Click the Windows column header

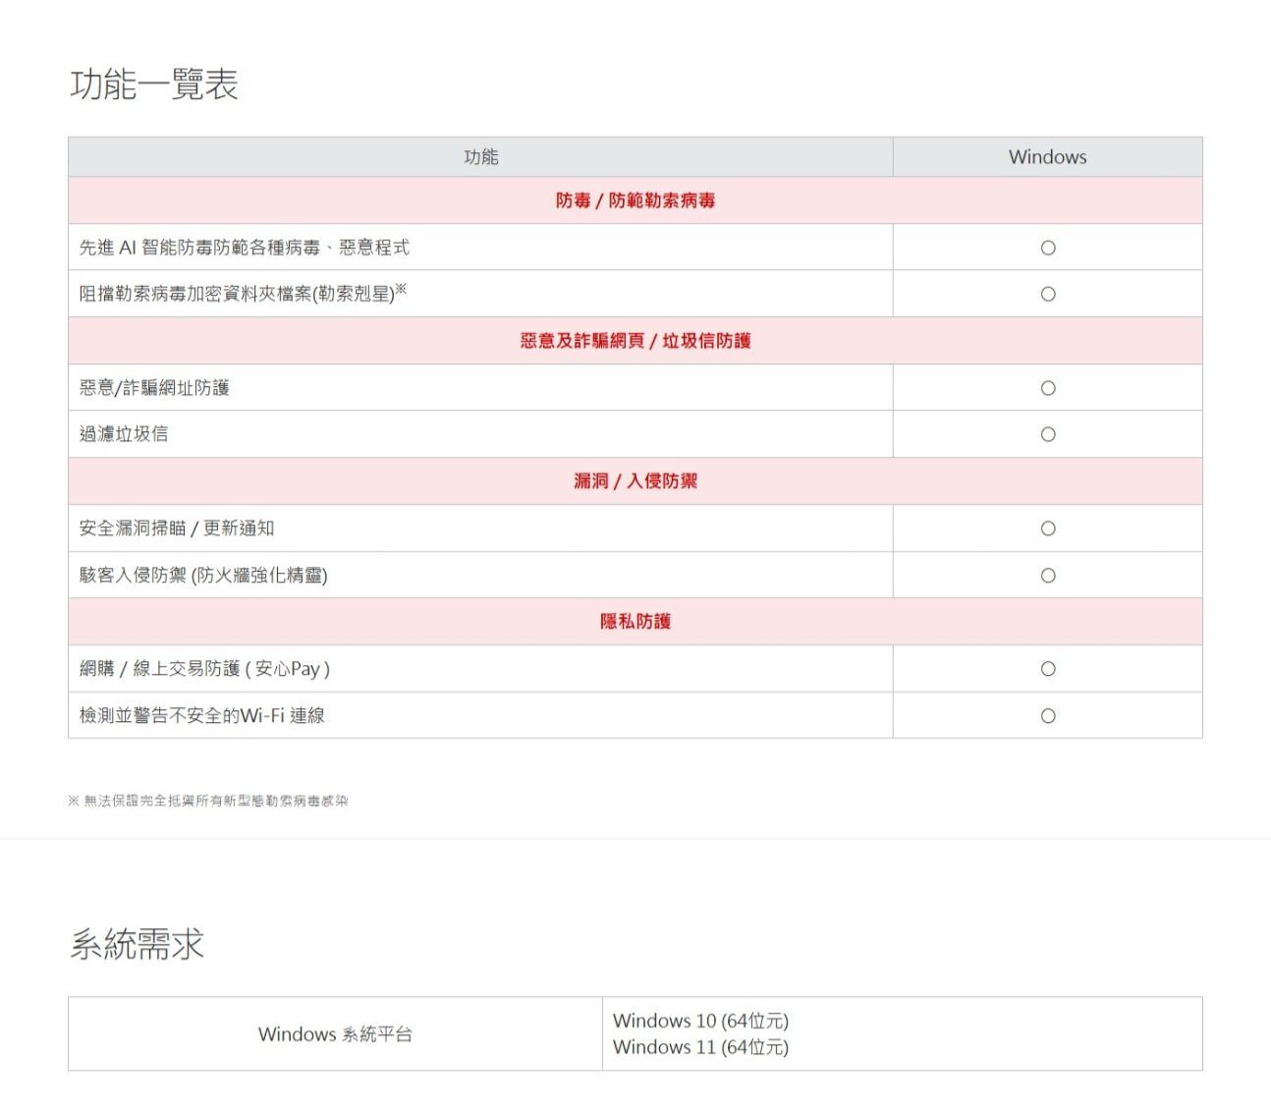pyautogui.click(x=1047, y=157)
